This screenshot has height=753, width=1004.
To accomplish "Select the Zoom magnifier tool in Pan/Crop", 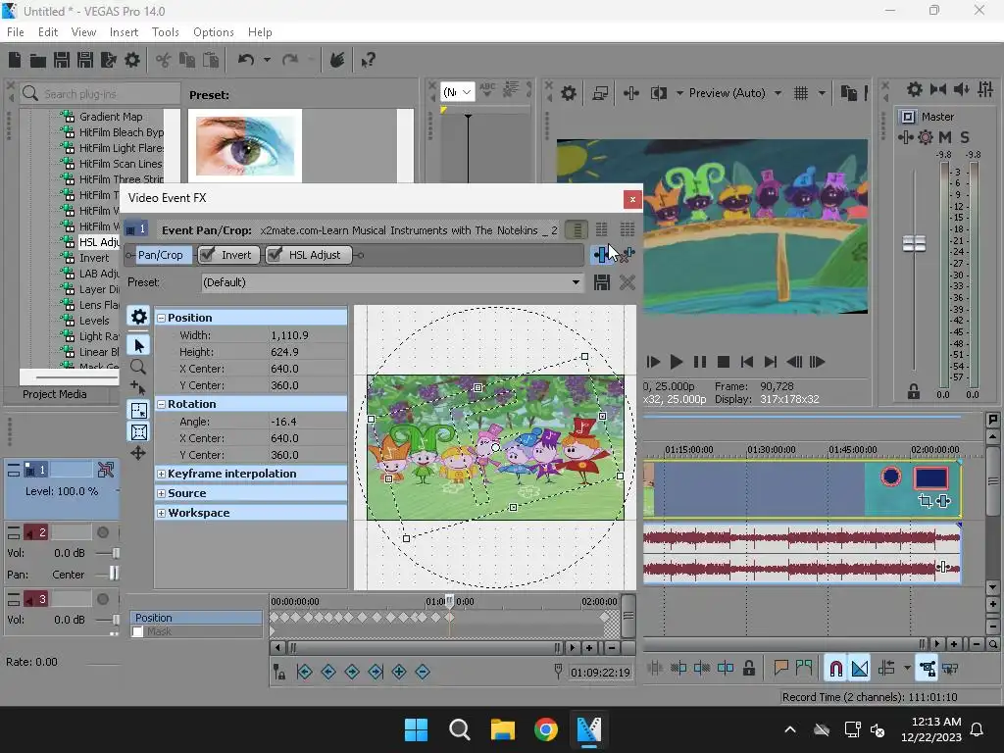I will [x=137, y=367].
